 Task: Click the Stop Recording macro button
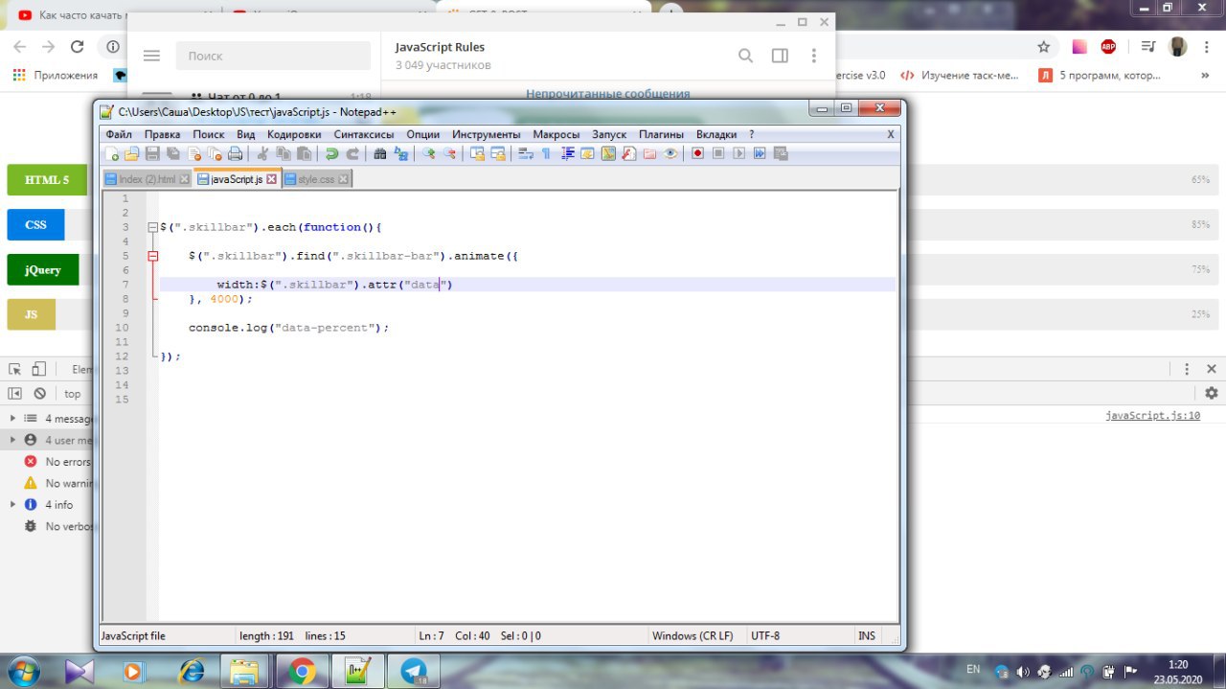pyautogui.click(x=717, y=153)
